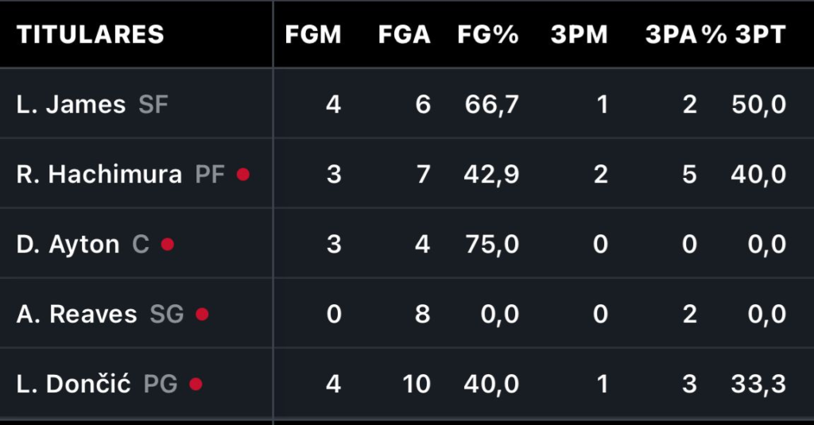Screen dimensions: 814x425
Task: Sort by FGM column header
Action: point(312,35)
